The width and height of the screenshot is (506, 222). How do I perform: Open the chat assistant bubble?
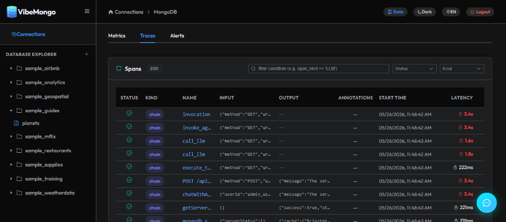pos(487,203)
